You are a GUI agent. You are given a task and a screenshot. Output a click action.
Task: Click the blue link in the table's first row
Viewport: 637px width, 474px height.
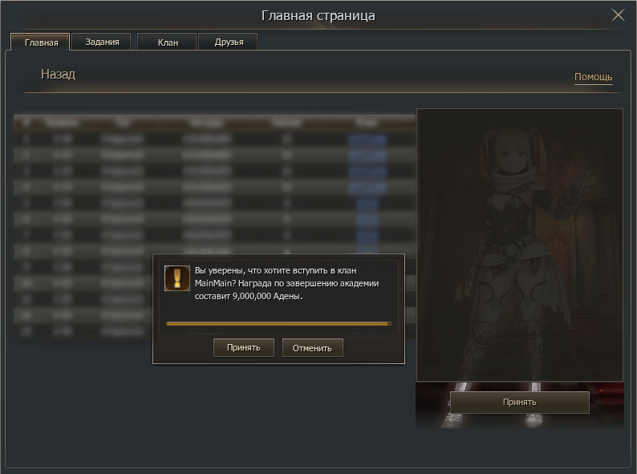(367, 140)
